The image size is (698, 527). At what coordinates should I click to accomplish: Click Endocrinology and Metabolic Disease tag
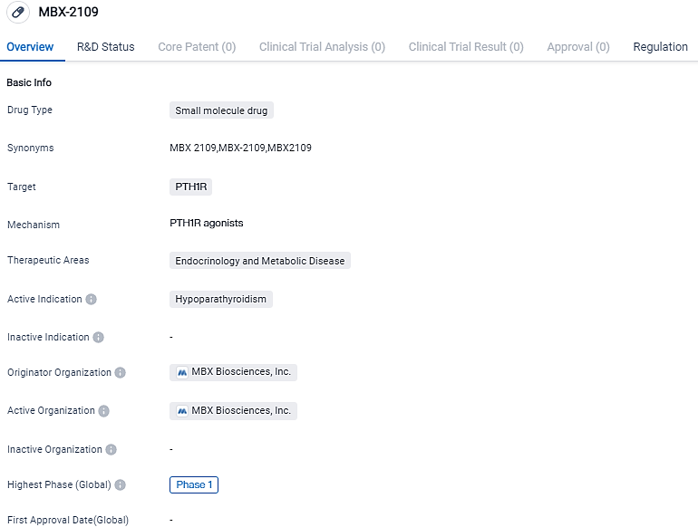pyautogui.click(x=260, y=261)
